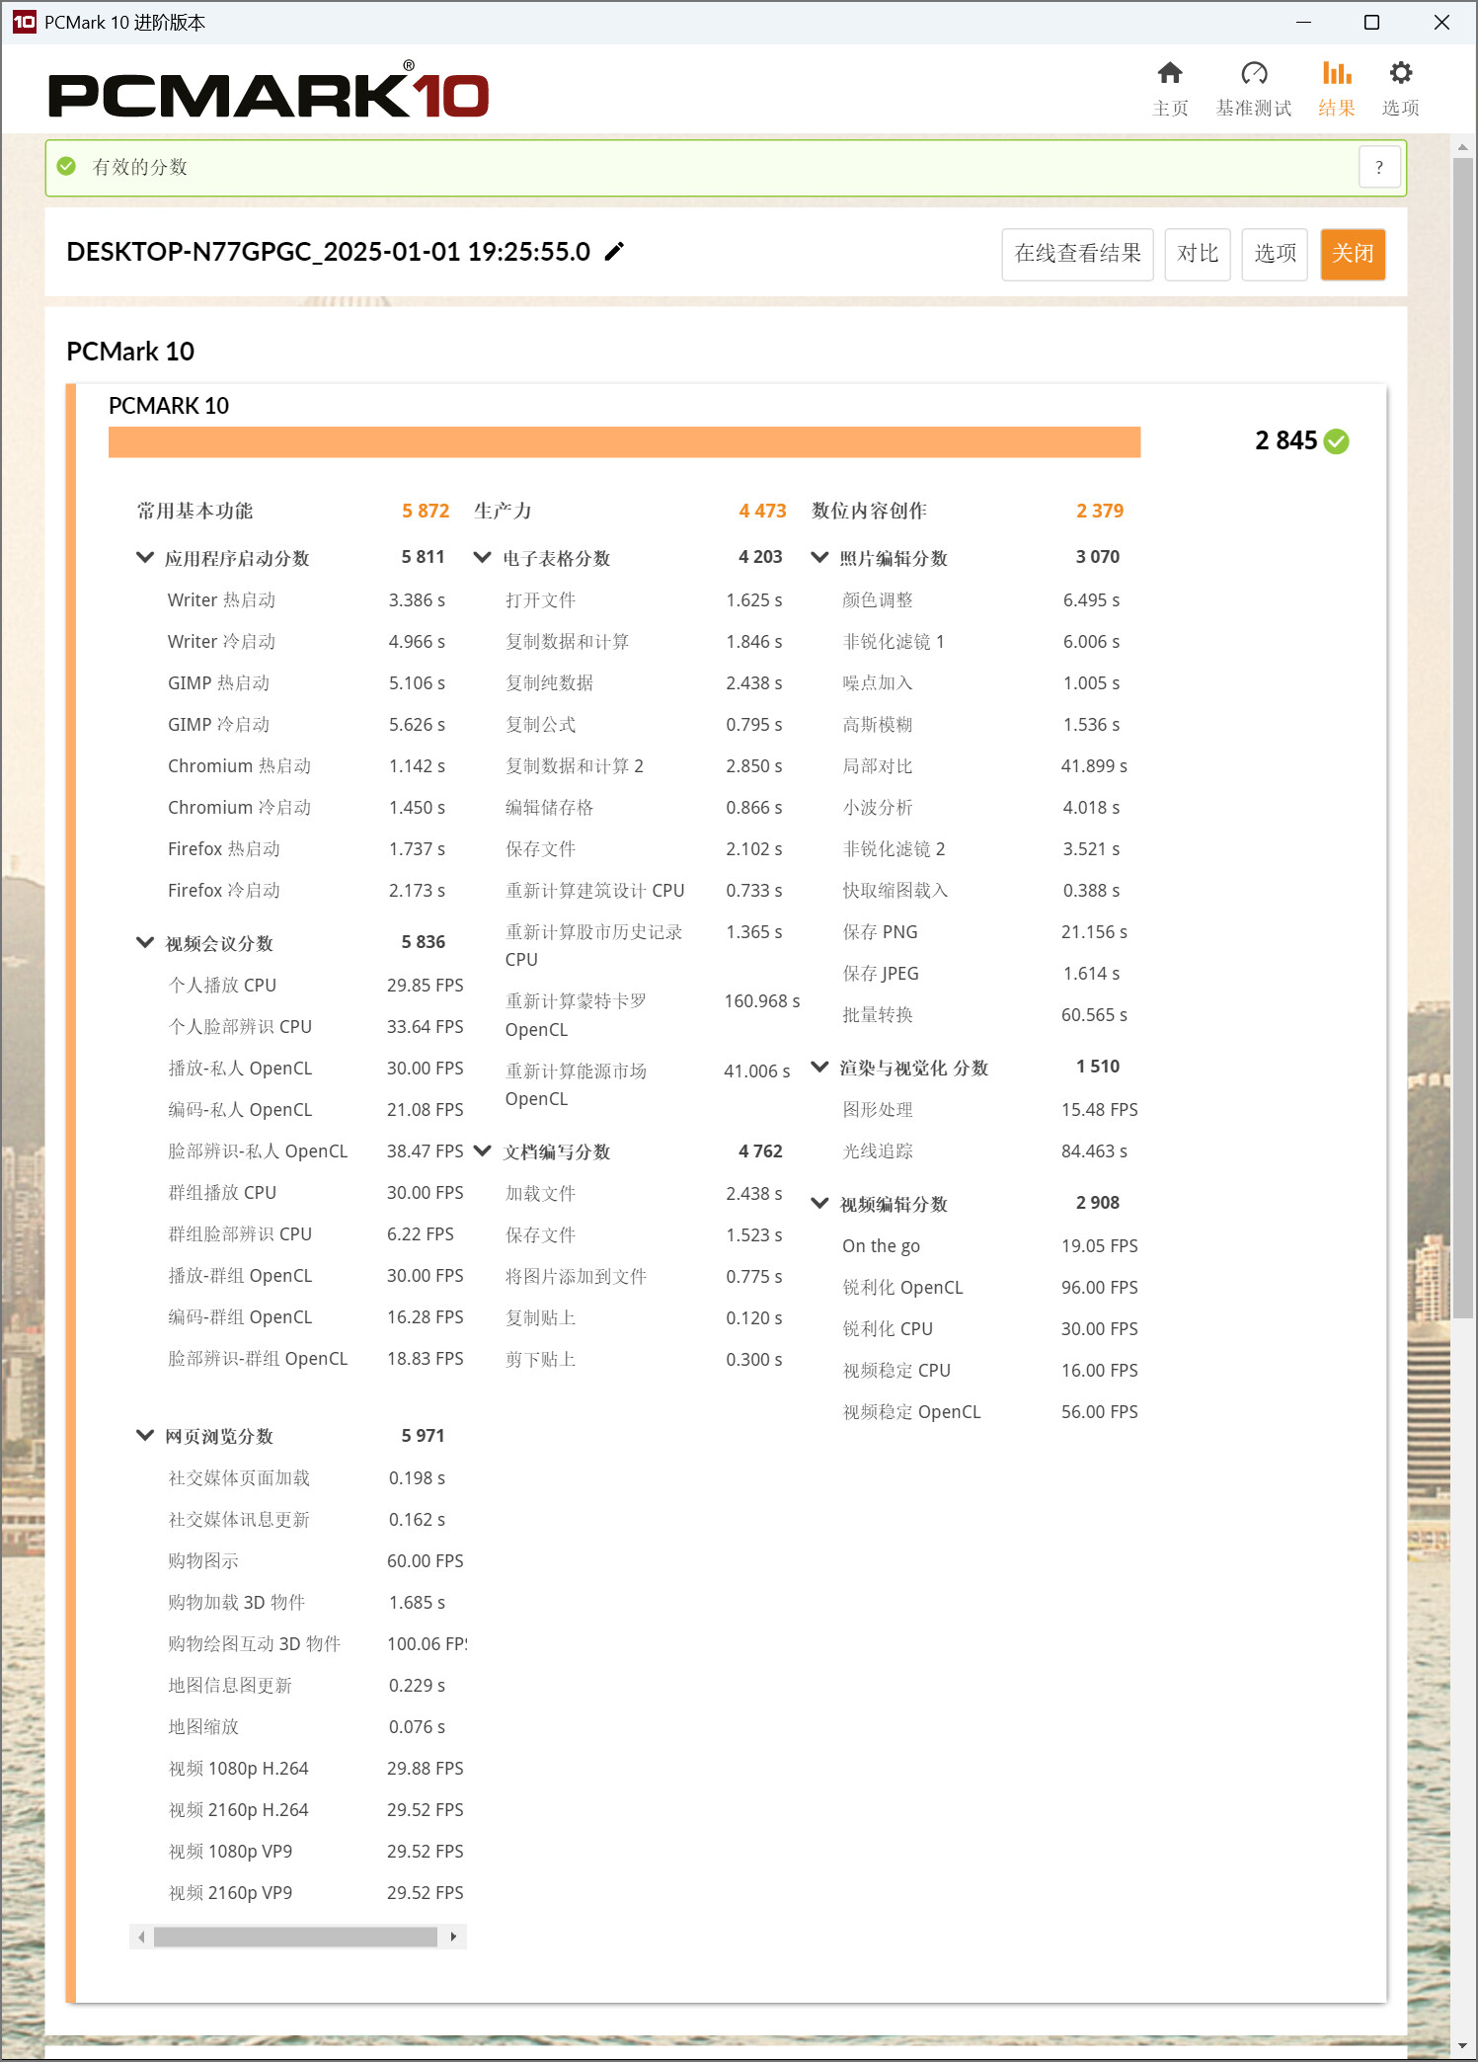1478x2062 pixels.
Task: Click the horizontal scrollbar right arrow
Action: [x=453, y=1937]
